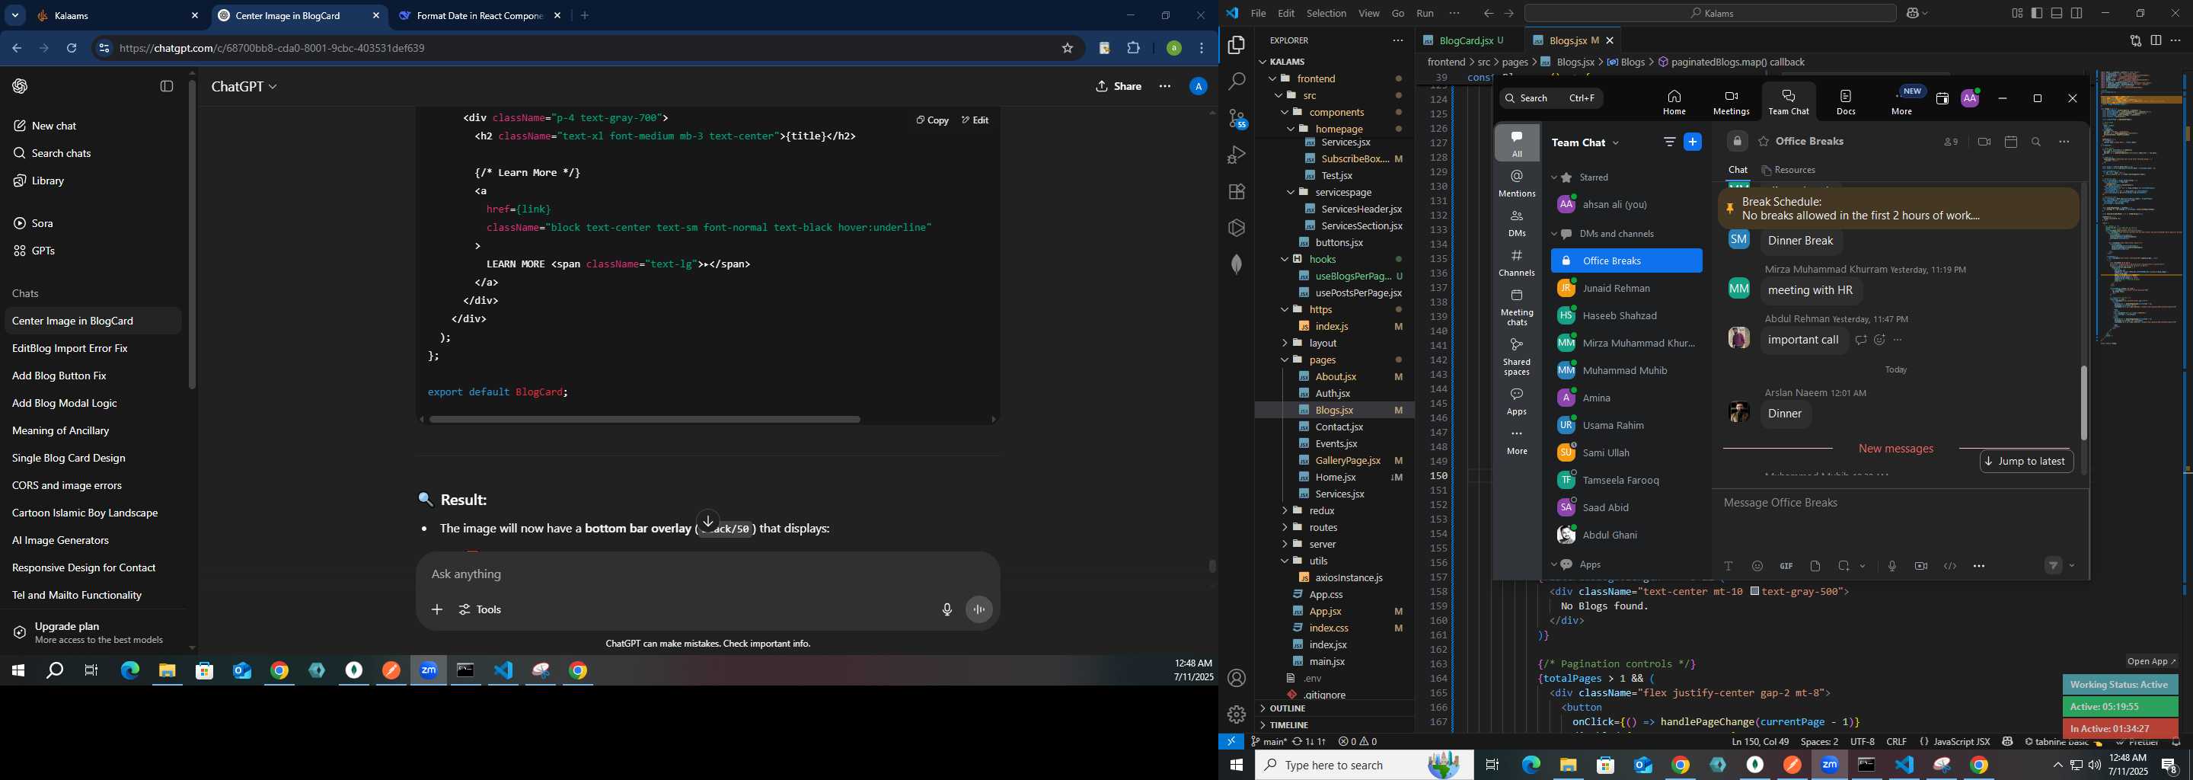Viewport: 2193px width, 780px height.
Task: Click the file attach icon in Zoom toolbar
Action: point(1815,566)
